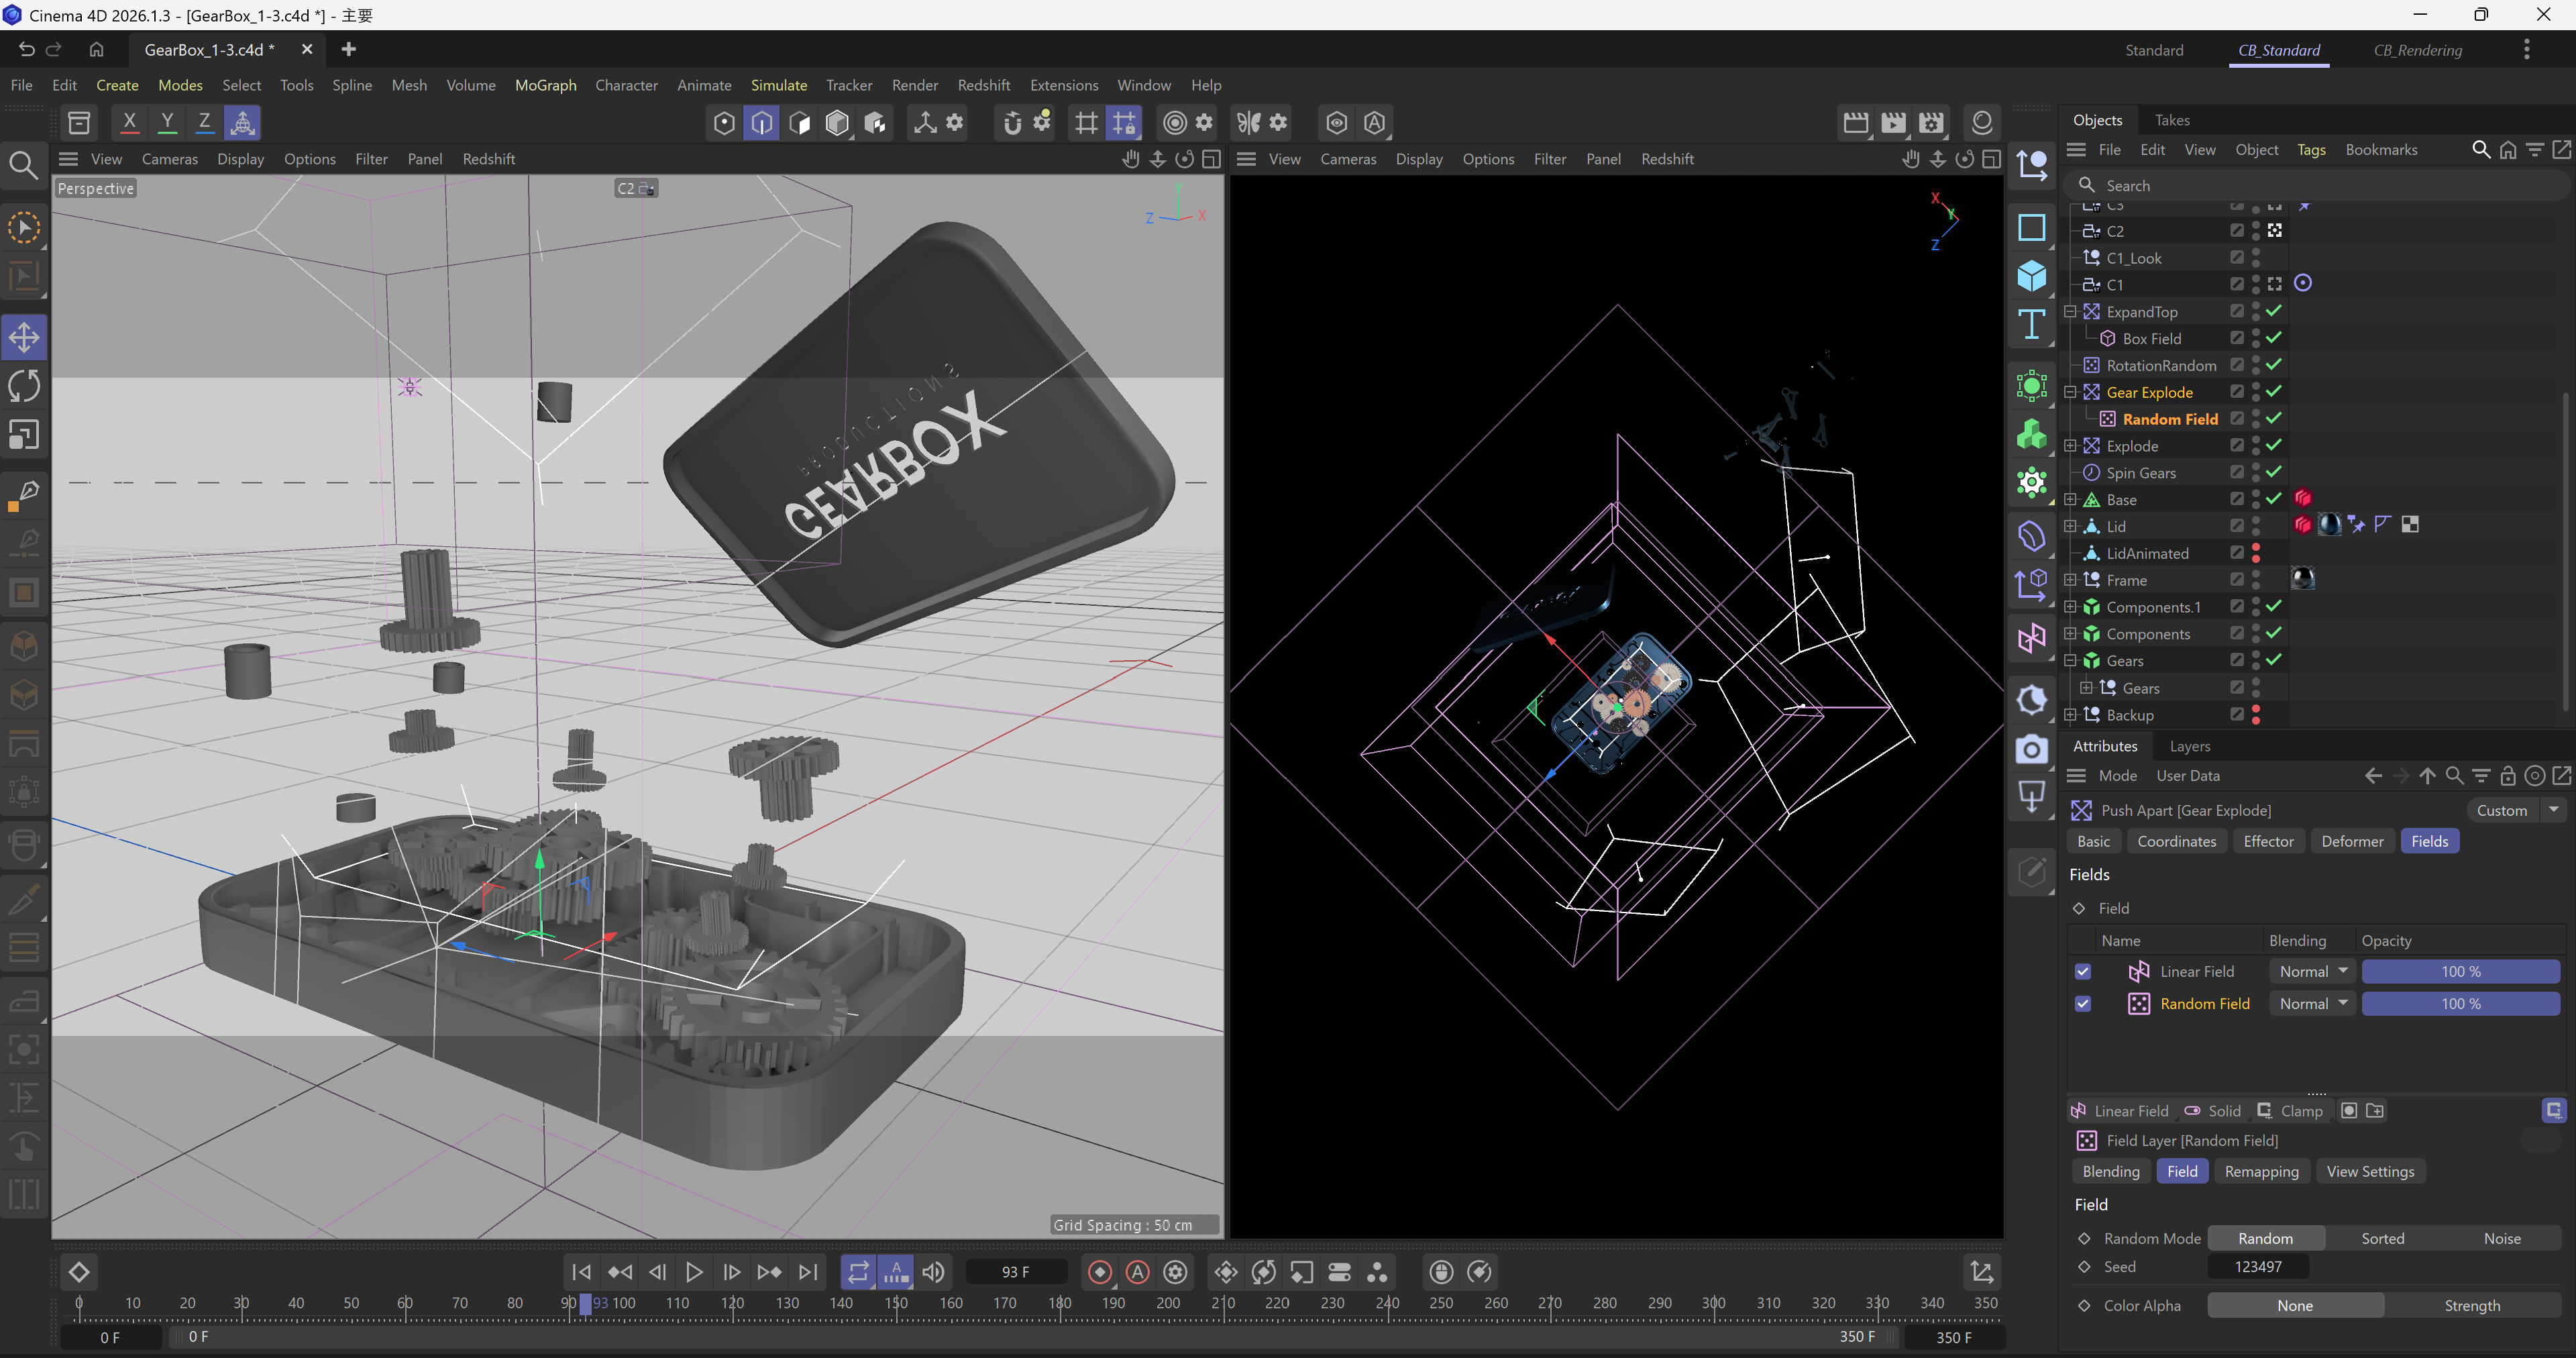Adjust the Linear Field opacity slider

coord(2460,971)
